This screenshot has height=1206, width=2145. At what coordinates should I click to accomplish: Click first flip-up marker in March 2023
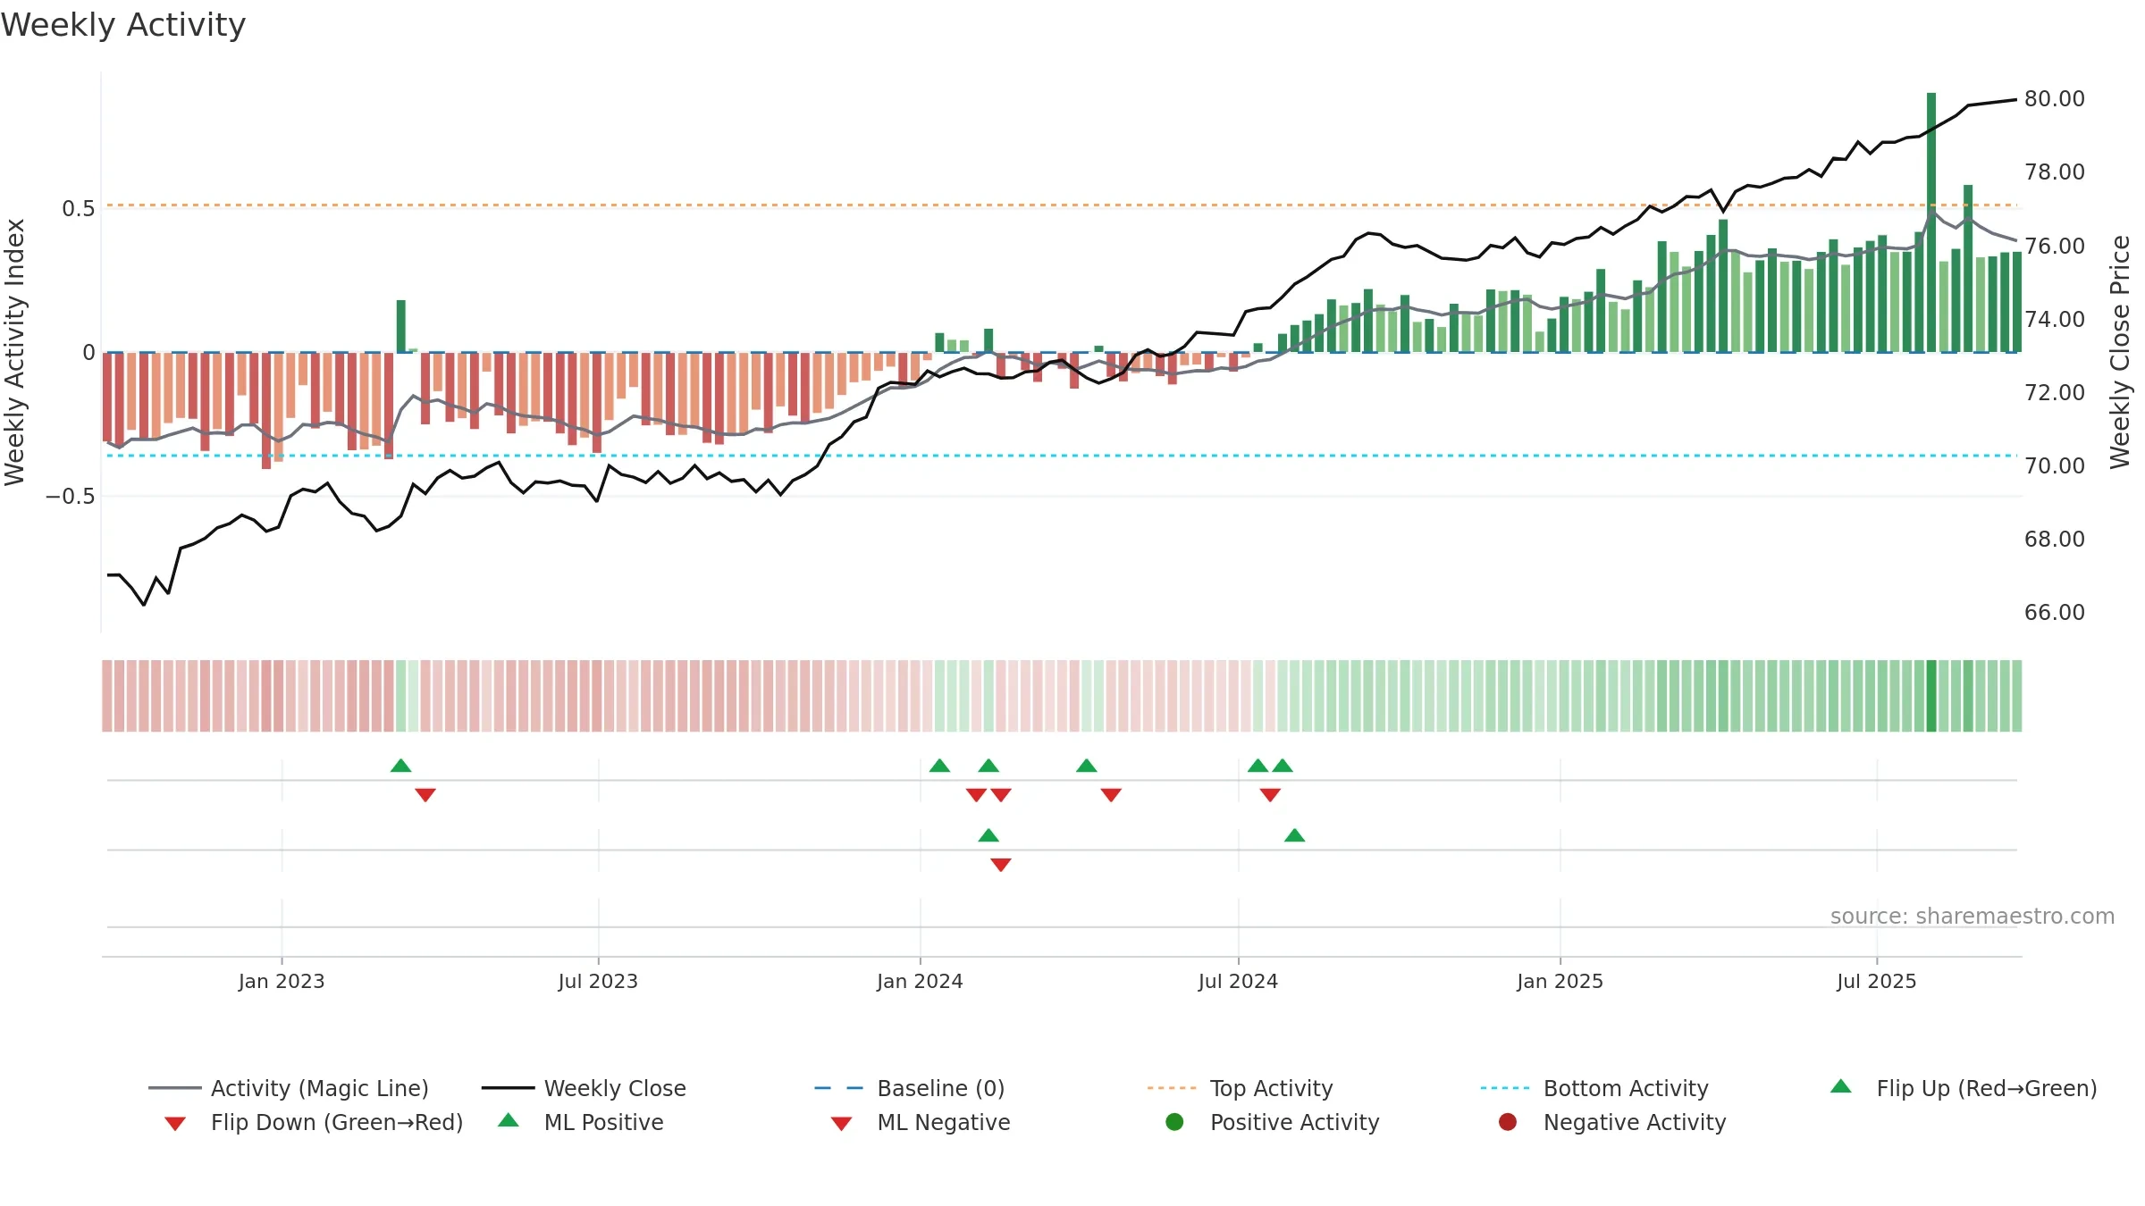click(x=401, y=766)
